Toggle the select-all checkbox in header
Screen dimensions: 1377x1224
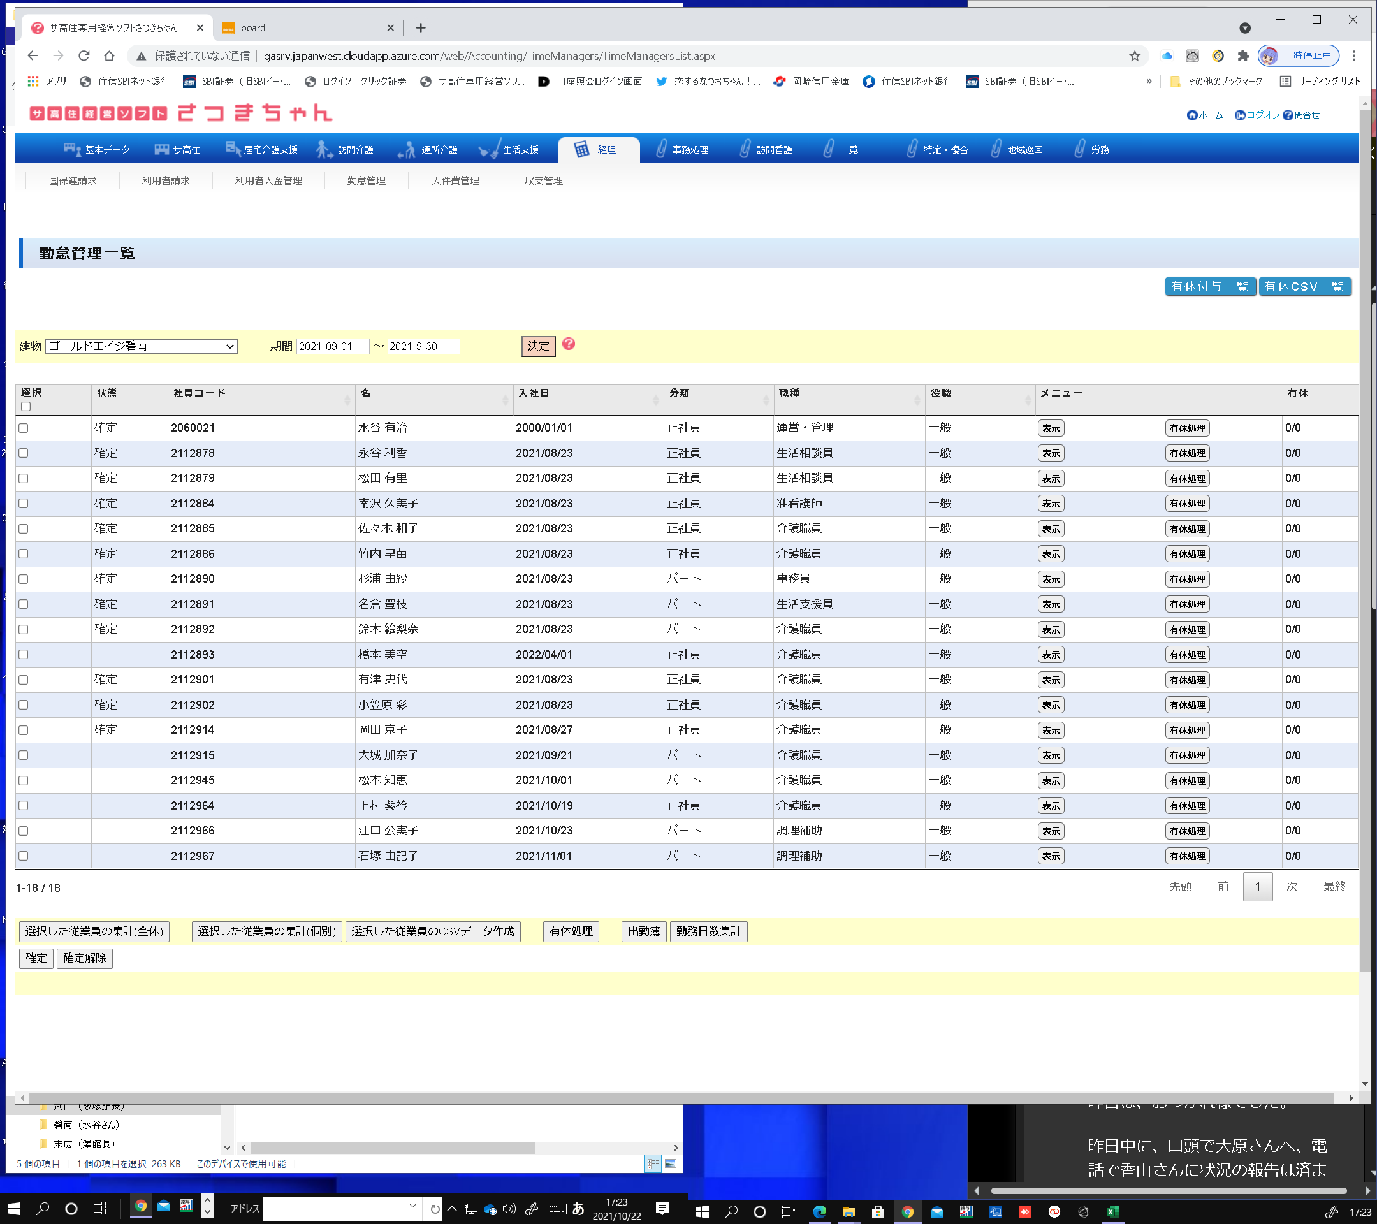tap(25, 406)
